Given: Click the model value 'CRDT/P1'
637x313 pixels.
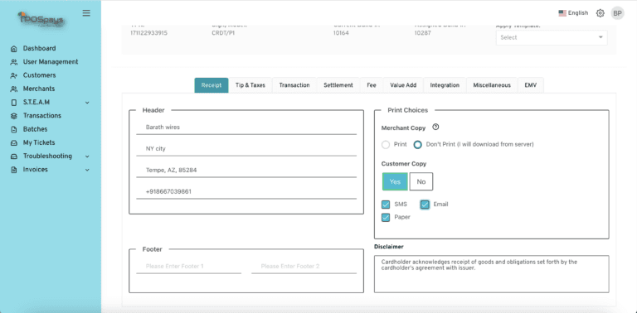Looking at the screenshot, I should (x=223, y=33).
